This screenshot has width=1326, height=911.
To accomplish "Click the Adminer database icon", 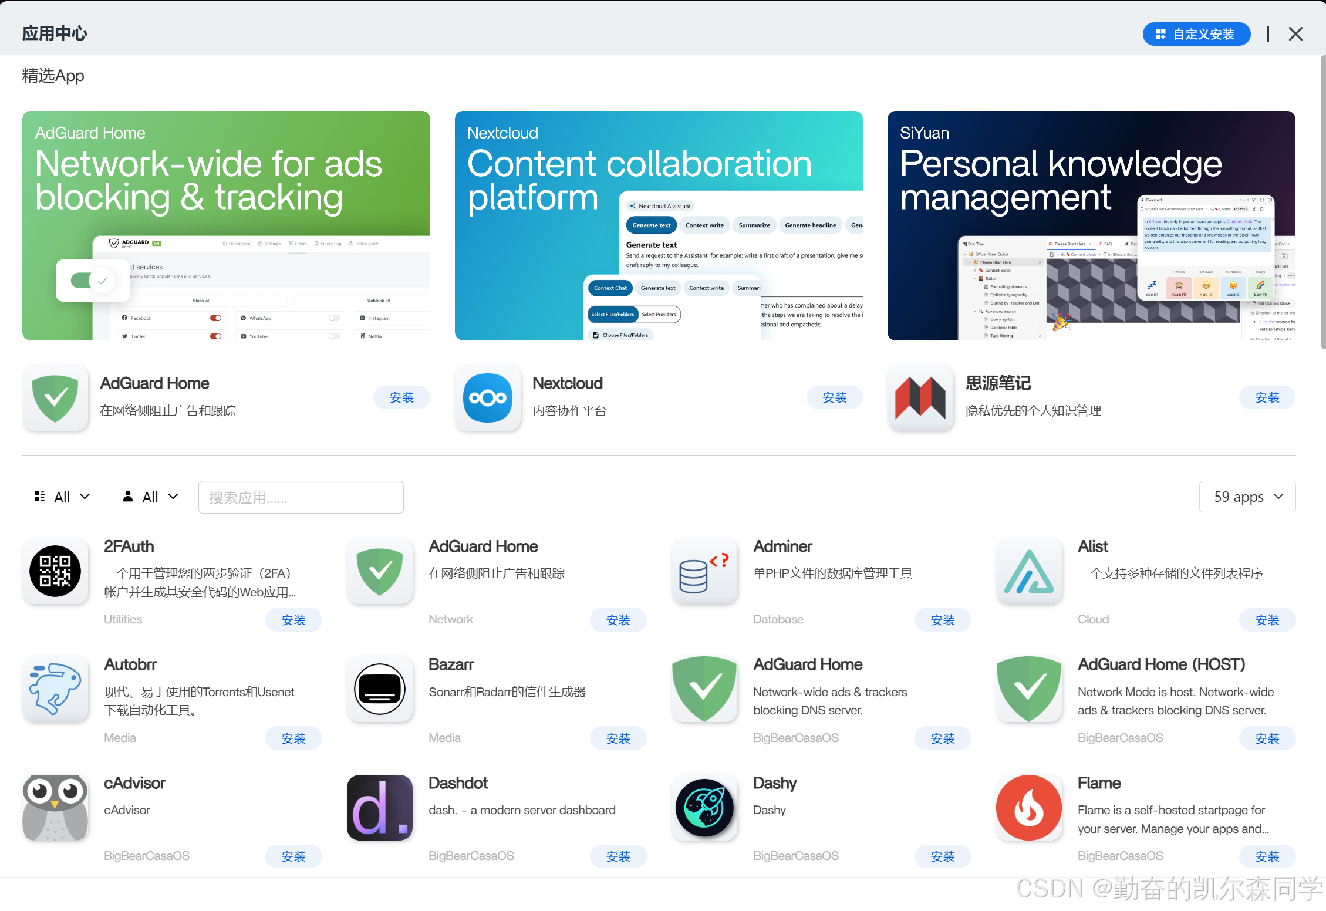I will (704, 571).
